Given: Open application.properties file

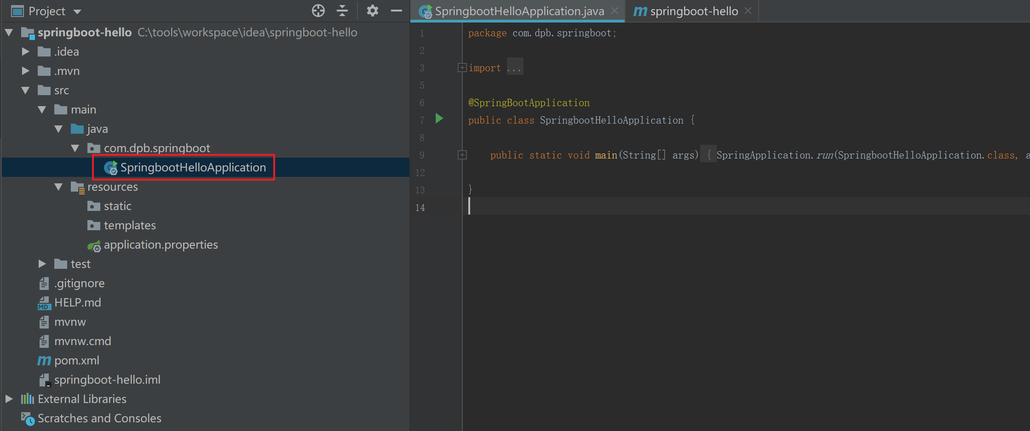Looking at the screenshot, I should 161,245.
